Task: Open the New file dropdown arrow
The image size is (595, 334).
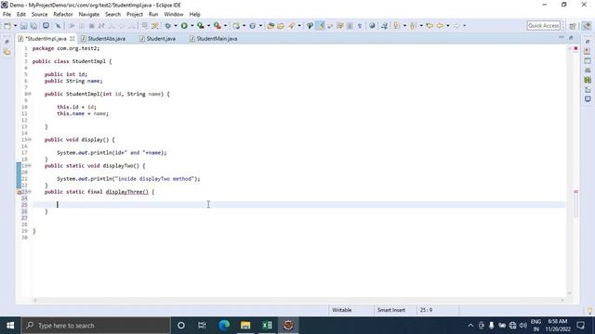Action: 15,26
